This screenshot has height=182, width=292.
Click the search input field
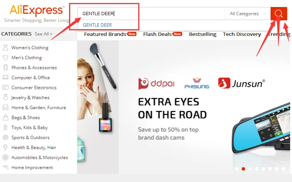pyautogui.click(x=151, y=14)
